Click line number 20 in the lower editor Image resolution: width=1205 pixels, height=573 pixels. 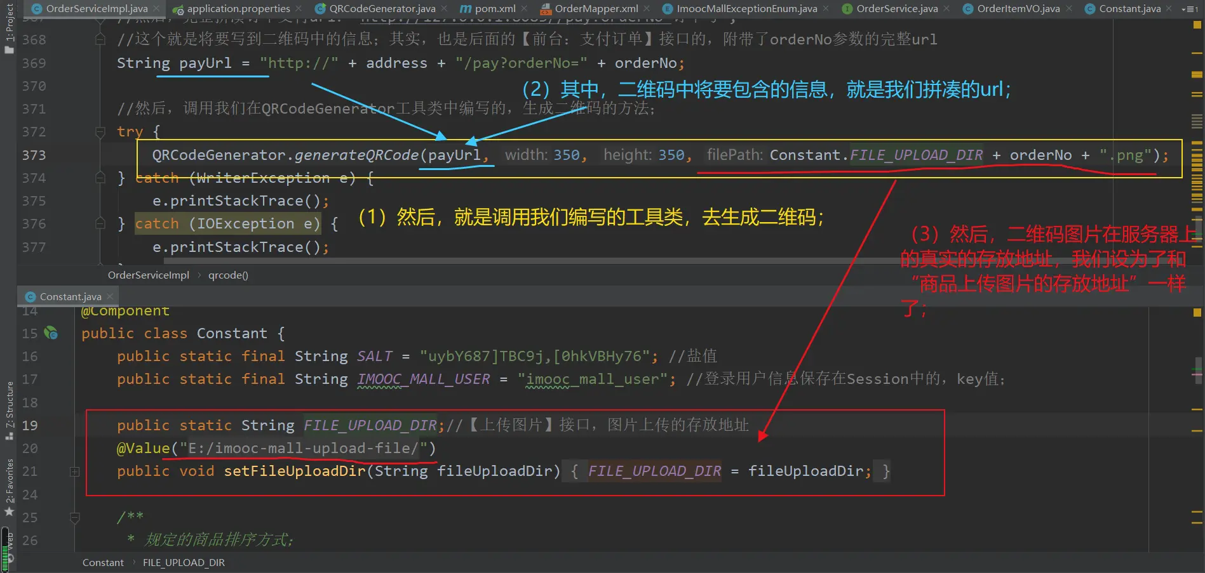30,448
